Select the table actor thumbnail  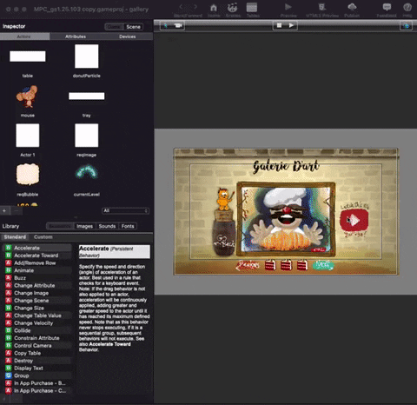coord(28,56)
